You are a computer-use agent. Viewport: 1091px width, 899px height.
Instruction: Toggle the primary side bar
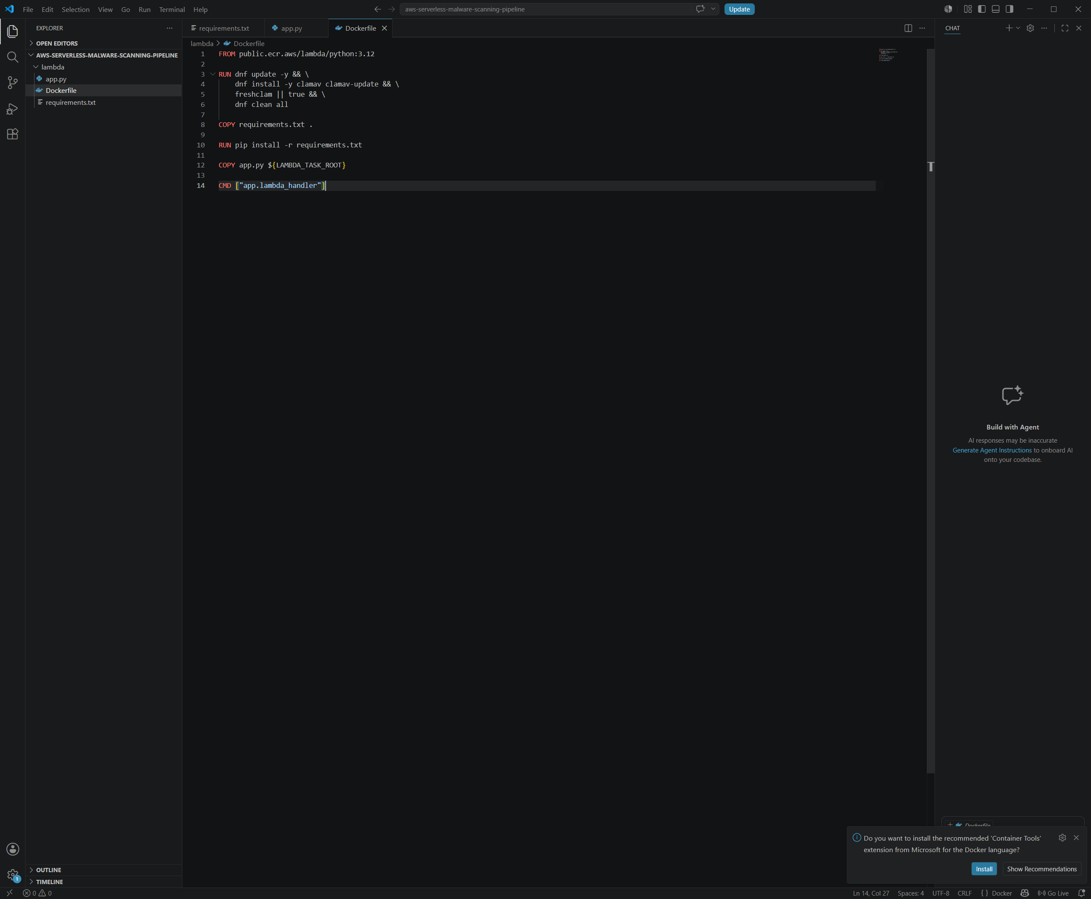(982, 9)
